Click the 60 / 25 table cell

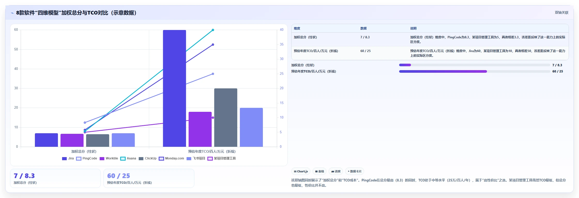(365, 51)
